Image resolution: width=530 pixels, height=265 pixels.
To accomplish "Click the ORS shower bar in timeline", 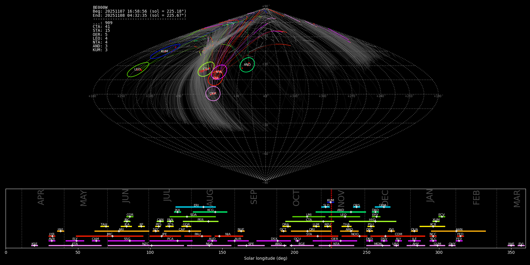I will pos(357,207).
